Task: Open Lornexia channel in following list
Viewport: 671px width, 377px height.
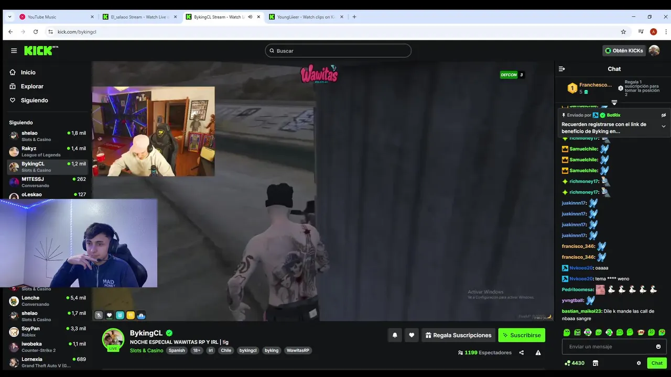Action: click(47, 362)
